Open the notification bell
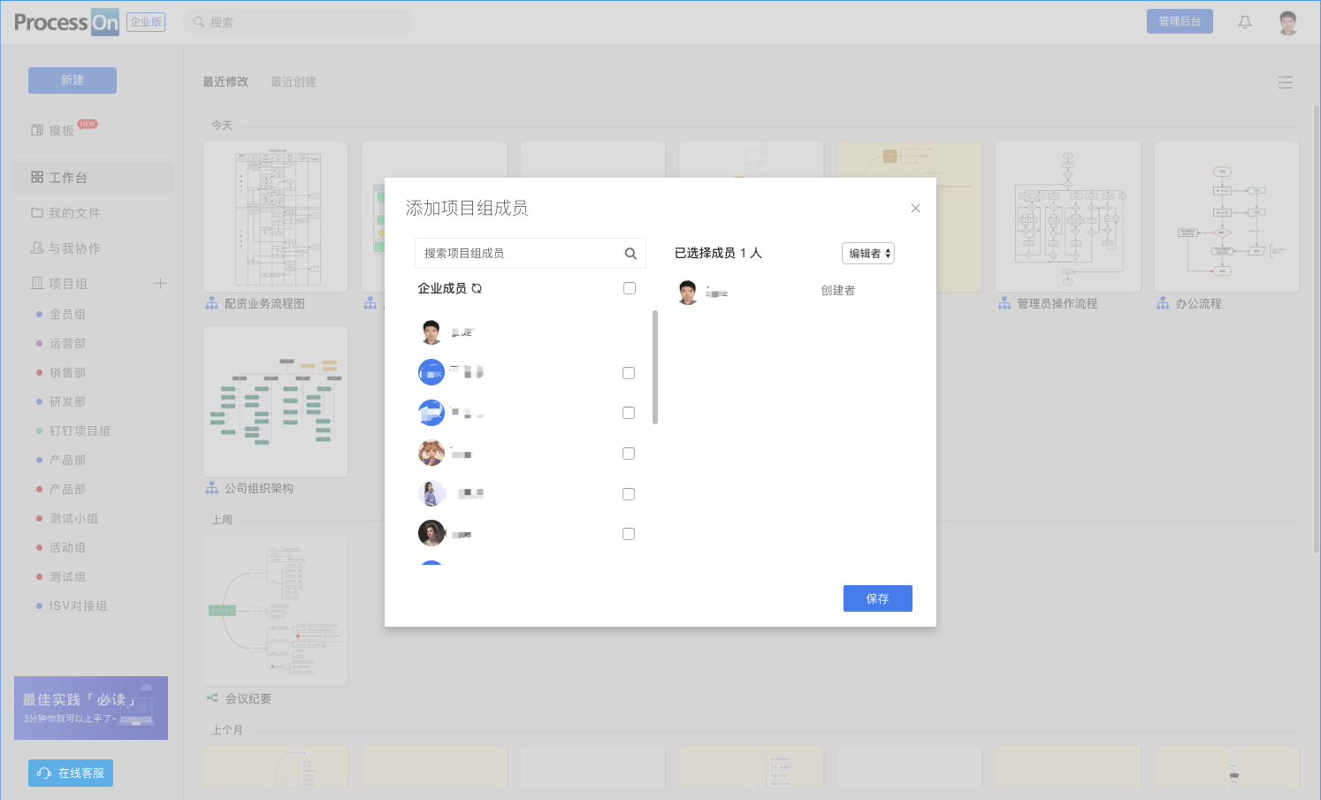Screen dimensions: 1321x800 pos(1245,22)
